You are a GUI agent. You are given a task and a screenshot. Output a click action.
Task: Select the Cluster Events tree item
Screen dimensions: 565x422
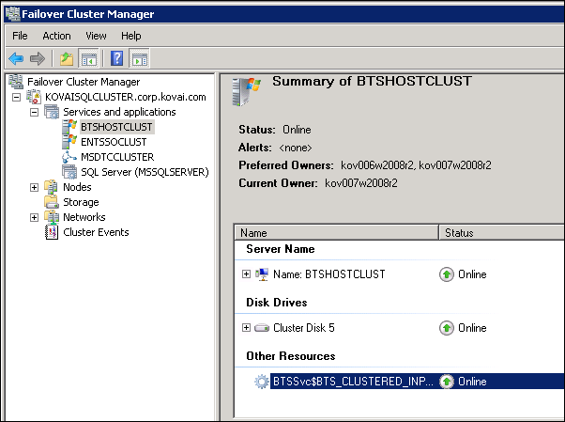click(96, 232)
